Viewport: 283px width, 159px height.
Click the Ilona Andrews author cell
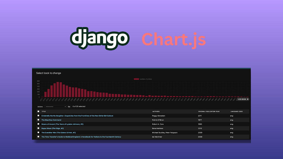[x=158, y=128]
